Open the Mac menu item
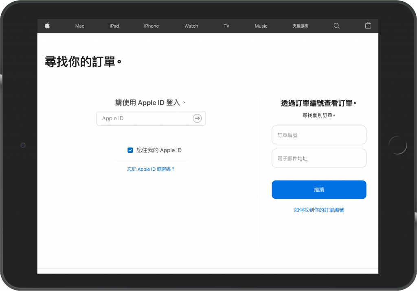The image size is (417, 291). 80,26
